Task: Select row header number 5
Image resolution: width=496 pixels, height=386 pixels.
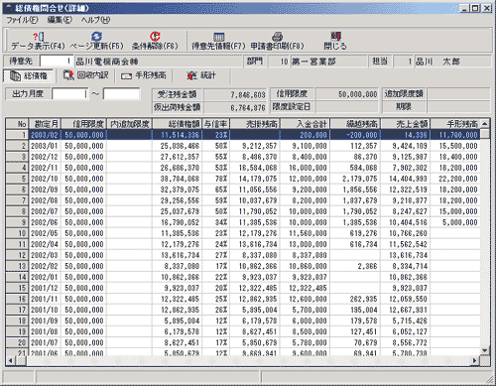Action: [17, 179]
